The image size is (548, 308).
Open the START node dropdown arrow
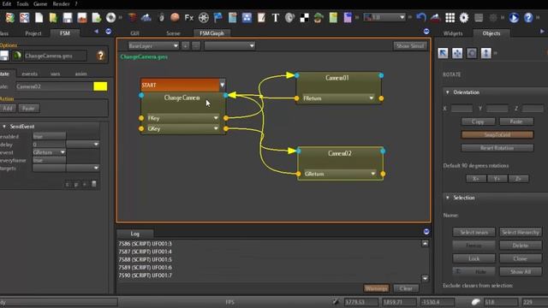pyautogui.click(x=223, y=85)
